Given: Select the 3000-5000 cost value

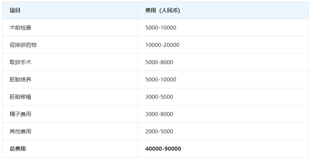Looking at the screenshot, I should (x=159, y=97).
